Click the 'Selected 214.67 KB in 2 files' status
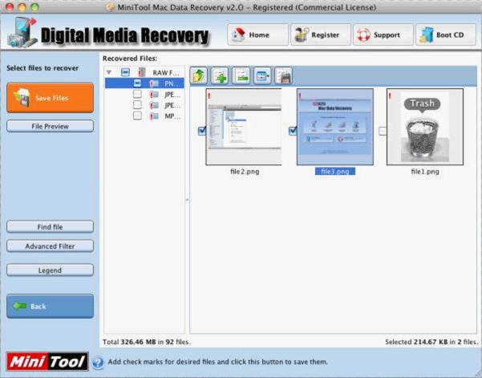The height and width of the screenshot is (378, 482). (x=431, y=342)
